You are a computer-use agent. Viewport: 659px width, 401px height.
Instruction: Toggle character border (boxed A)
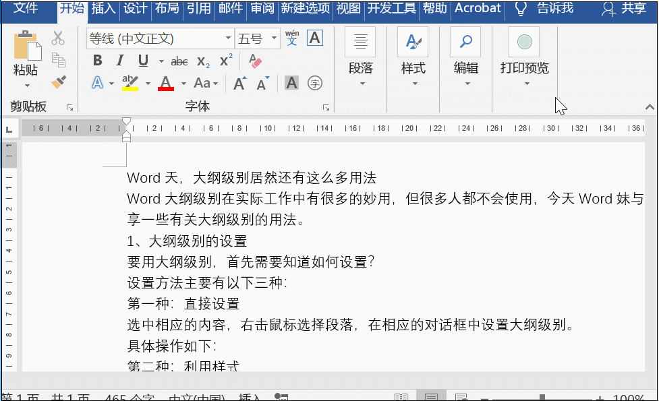tap(315, 38)
